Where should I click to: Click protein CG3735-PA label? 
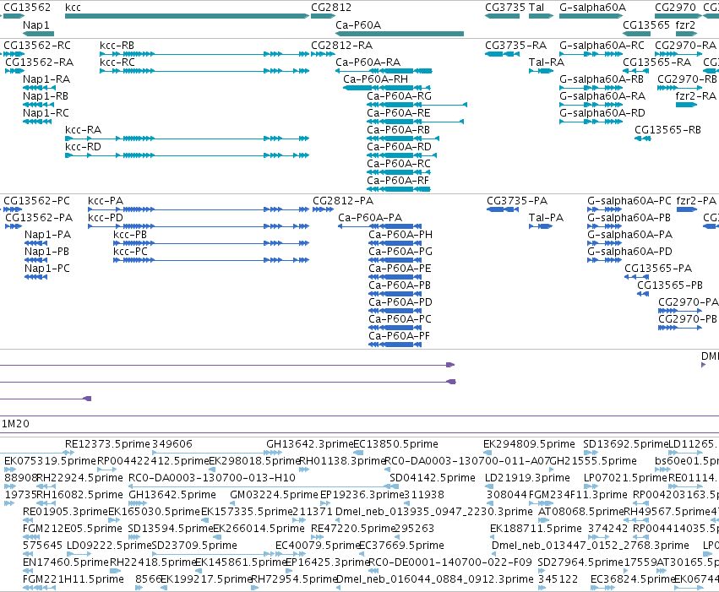pyautogui.click(x=517, y=201)
